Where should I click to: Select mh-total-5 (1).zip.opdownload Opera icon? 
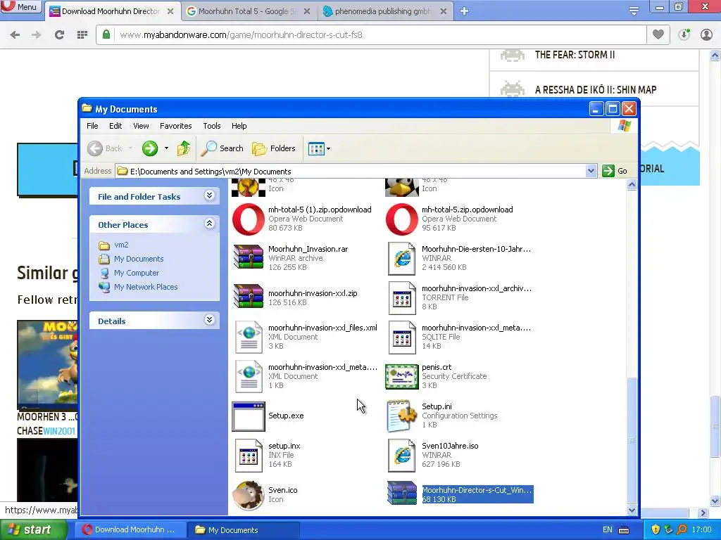(x=249, y=219)
